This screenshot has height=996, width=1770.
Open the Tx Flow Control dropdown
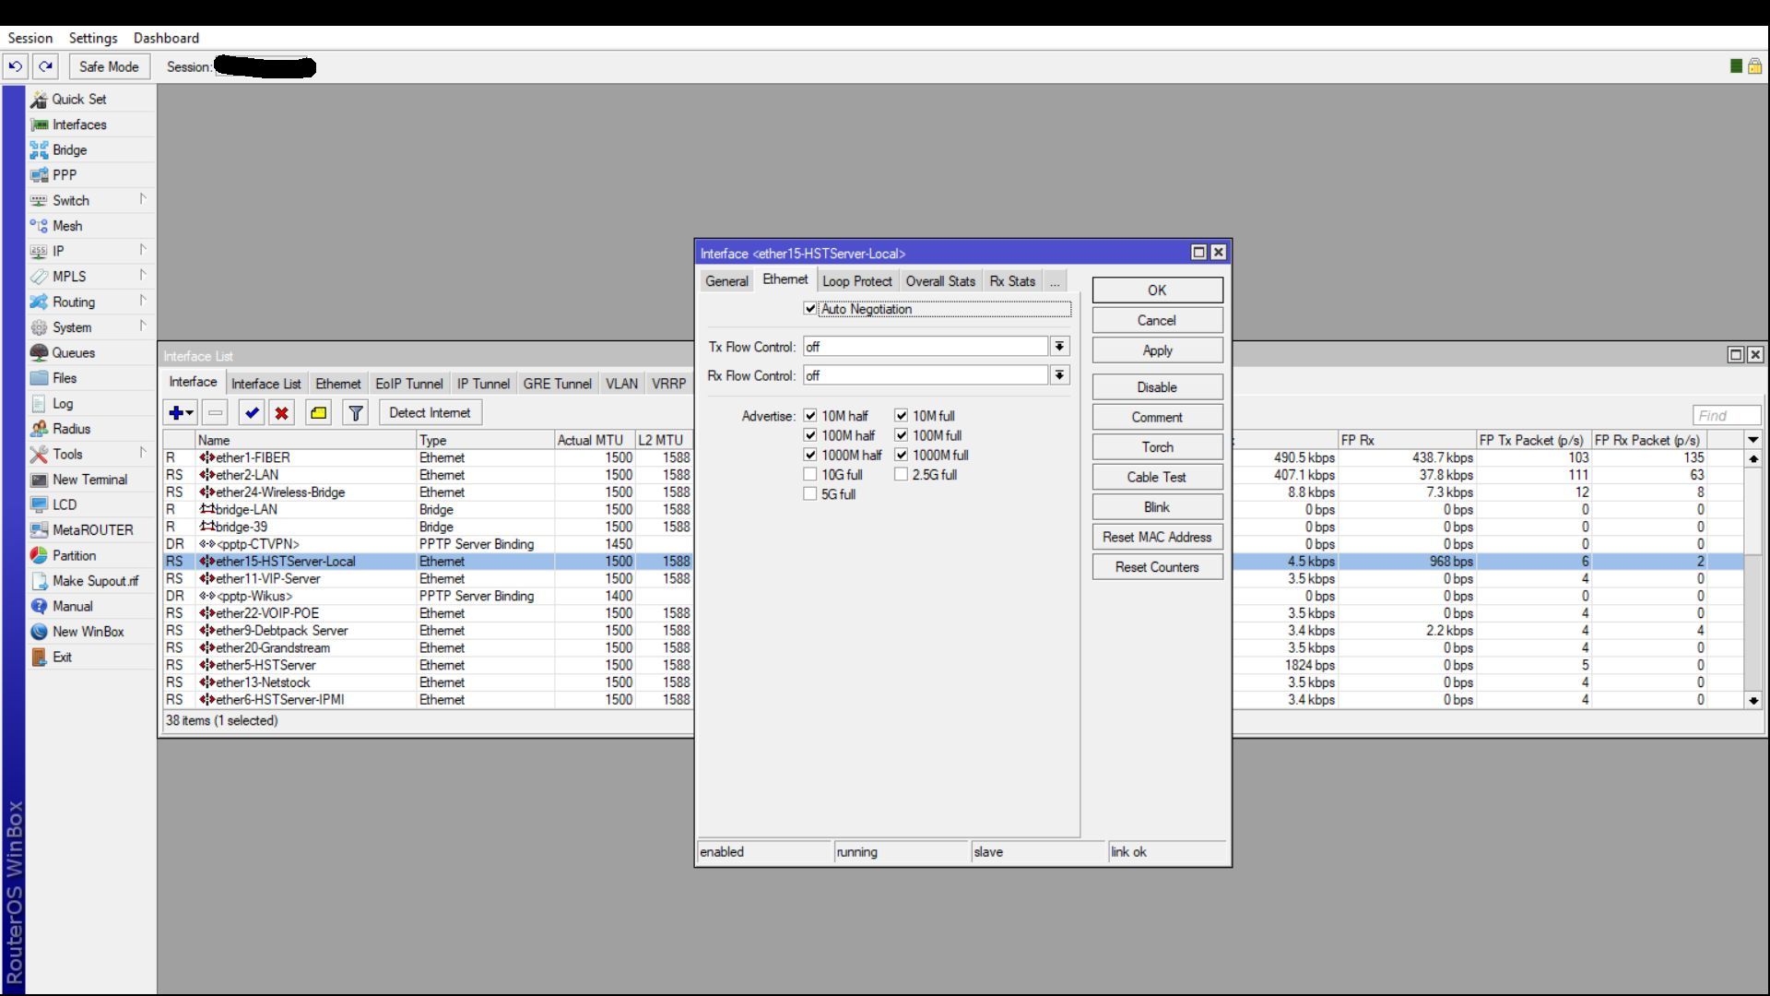(x=1060, y=347)
